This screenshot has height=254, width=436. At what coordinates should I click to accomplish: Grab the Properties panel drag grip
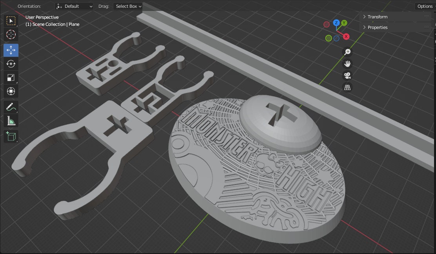tap(426, 27)
